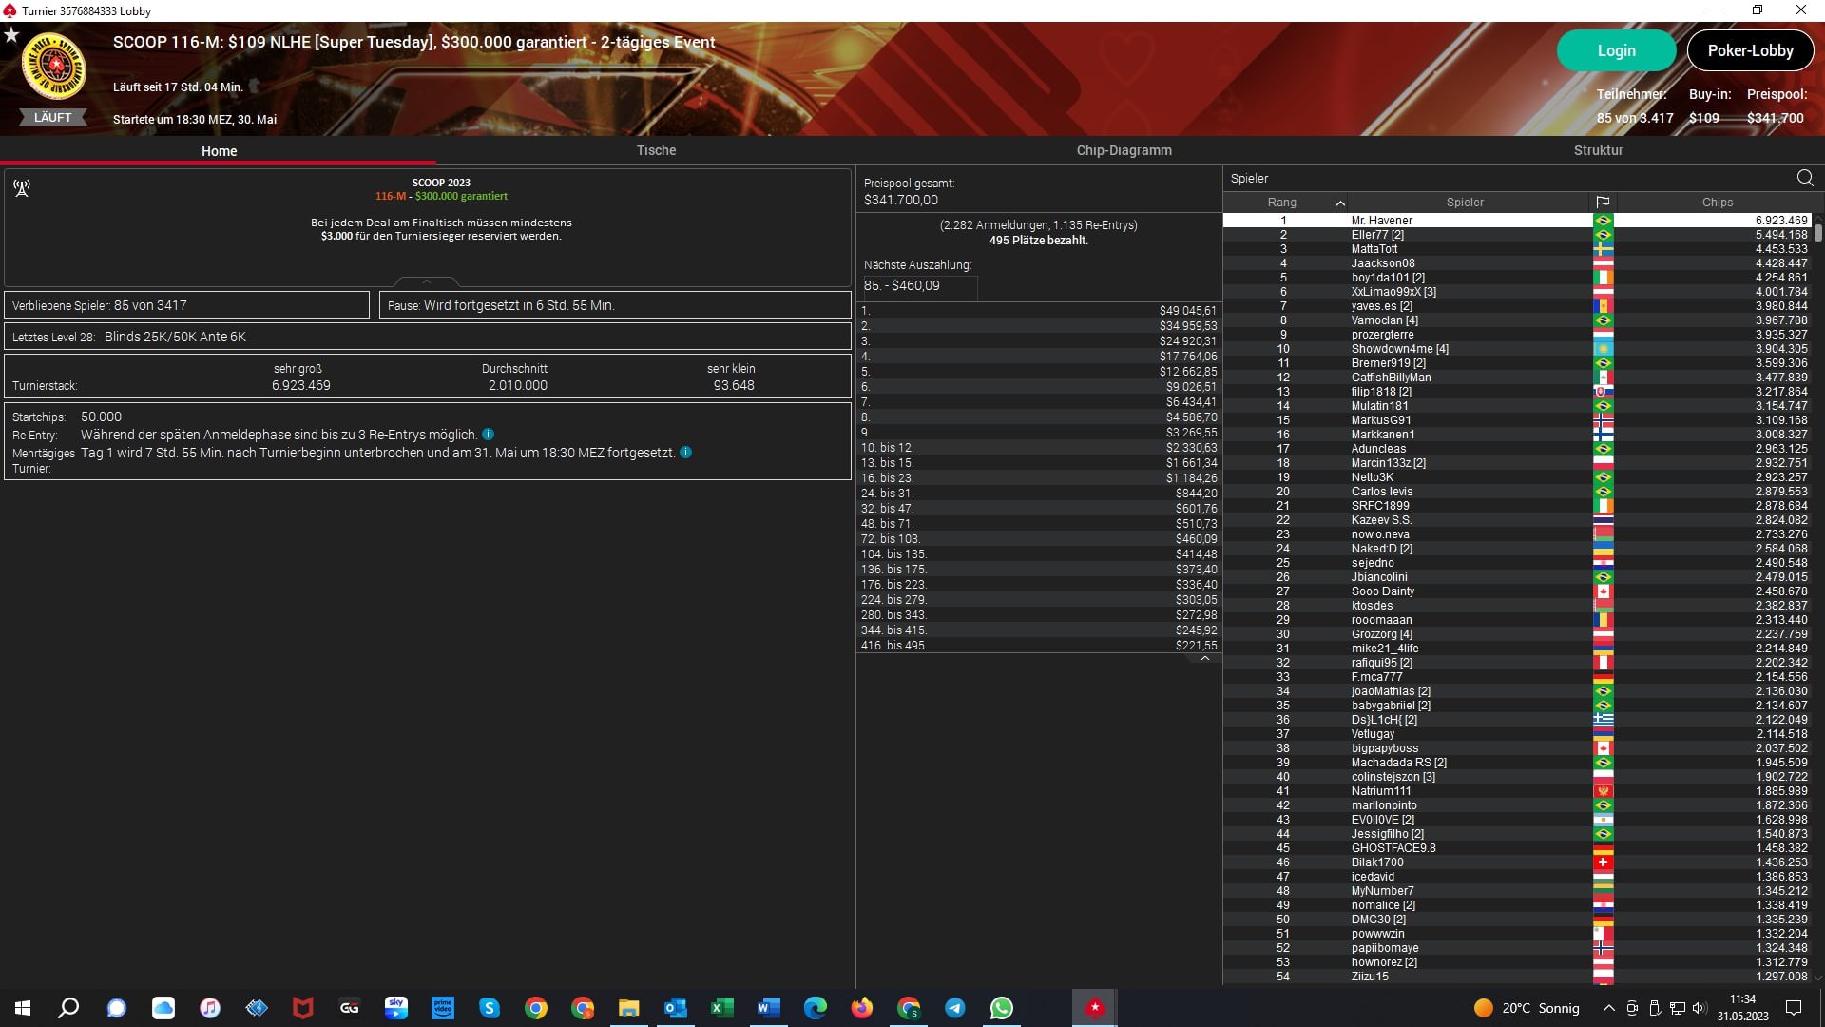Open GGPoker from the taskbar
1825x1027 pixels.
[350, 1008]
